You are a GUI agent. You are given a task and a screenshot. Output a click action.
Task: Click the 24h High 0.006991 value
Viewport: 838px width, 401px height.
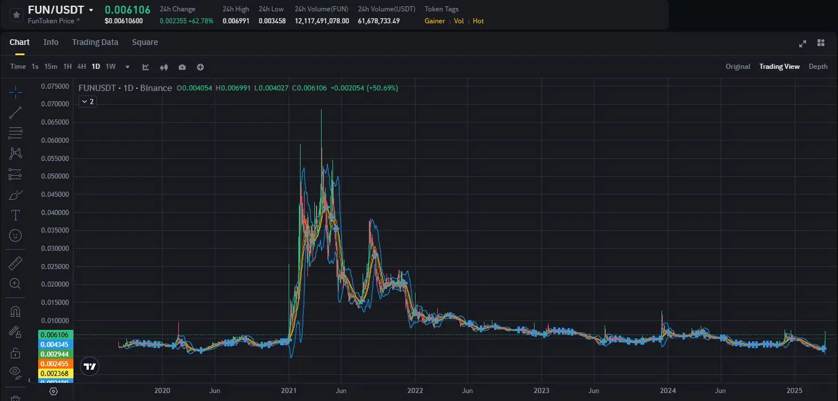(x=236, y=21)
